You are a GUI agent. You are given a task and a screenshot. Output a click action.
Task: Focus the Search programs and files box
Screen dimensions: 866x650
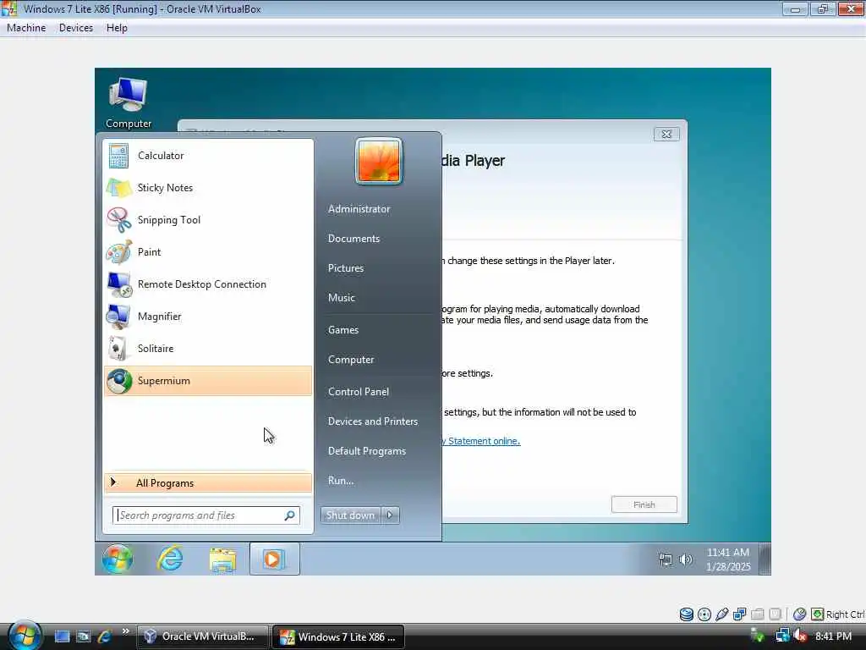coord(206,515)
